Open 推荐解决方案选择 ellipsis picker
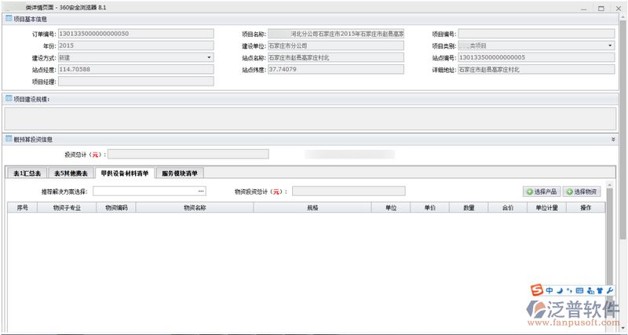The height and width of the screenshot is (335, 628). tap(201, 191)
